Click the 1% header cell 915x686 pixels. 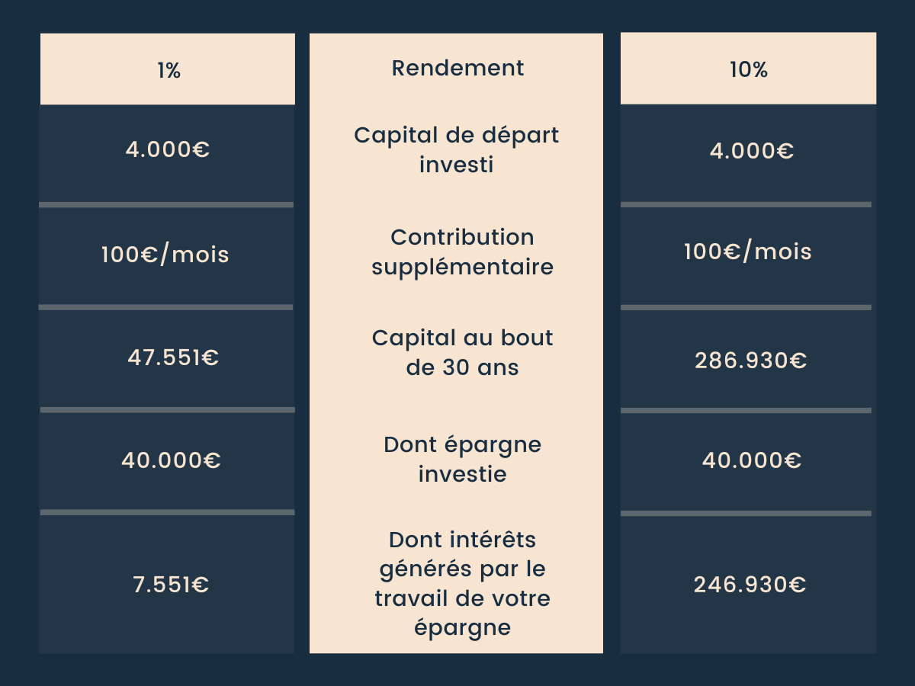[169, 70]
